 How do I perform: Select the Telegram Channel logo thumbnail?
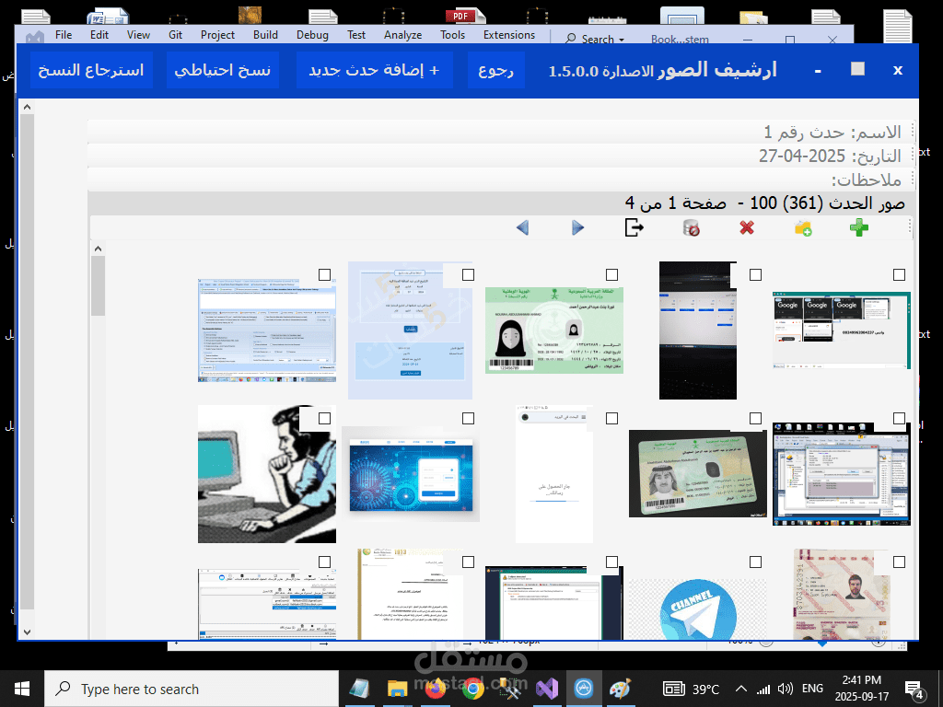pyautogui.click(x=698, y=609)
